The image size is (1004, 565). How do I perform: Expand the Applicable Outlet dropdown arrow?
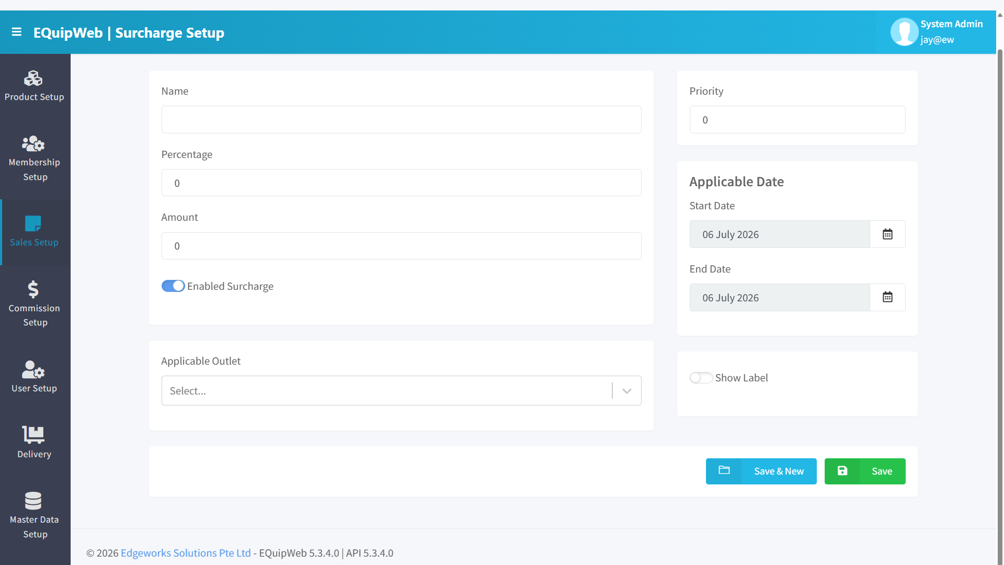tap(627, 391)
